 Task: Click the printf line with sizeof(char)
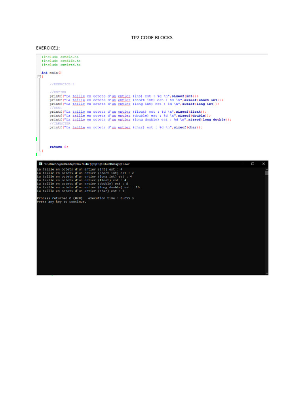pyautogui.click(x=126, y=127)
